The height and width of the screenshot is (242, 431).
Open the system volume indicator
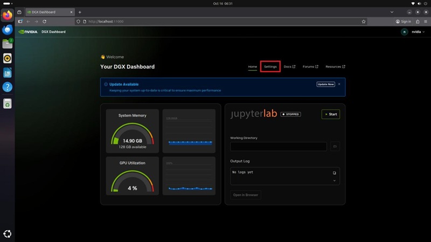point(419,4)
